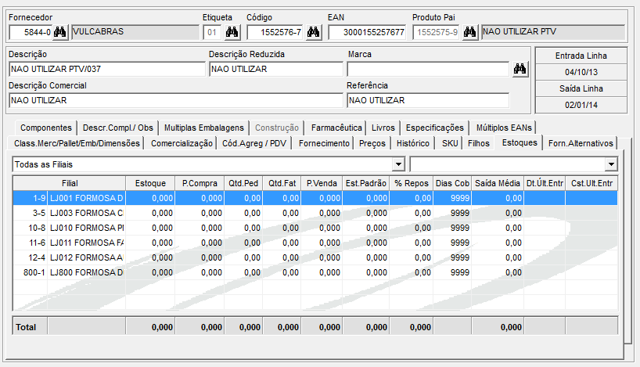The height and width of the screenshot is (367, 640).
Task: Select row LJ003 FORMOSA in the grid
Action: [x=86, y=213]
